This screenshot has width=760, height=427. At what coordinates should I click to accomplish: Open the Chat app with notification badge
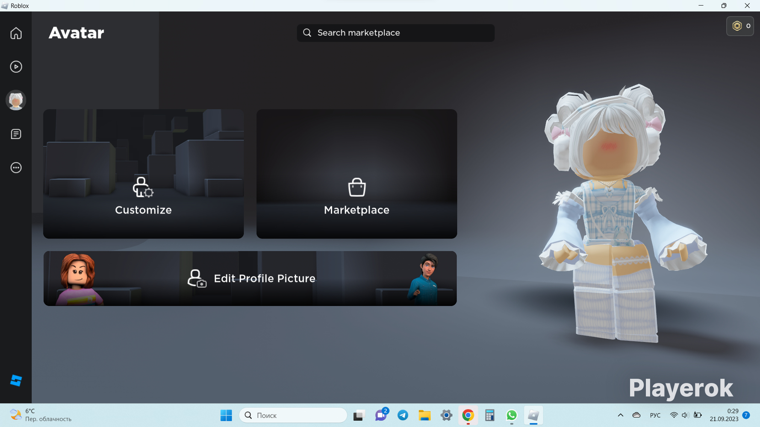tap(381, 415)
